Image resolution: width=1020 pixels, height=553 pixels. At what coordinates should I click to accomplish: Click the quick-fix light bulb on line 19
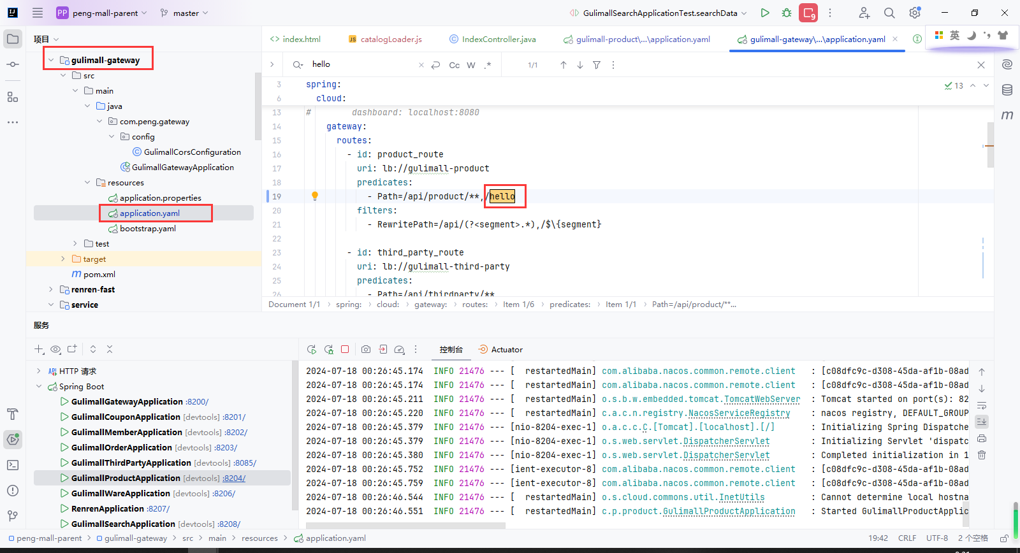(x=314, y=196)
